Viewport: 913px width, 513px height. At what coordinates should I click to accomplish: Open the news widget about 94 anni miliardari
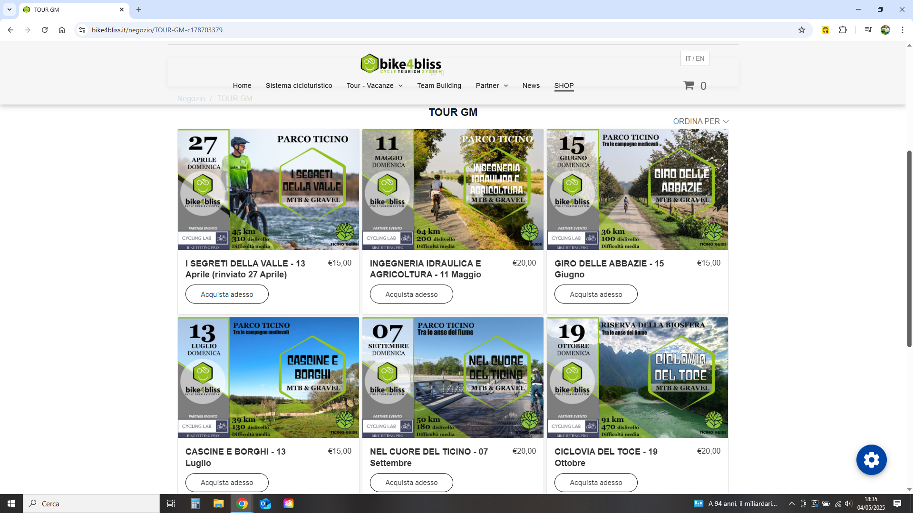click(x=735, y=503)
